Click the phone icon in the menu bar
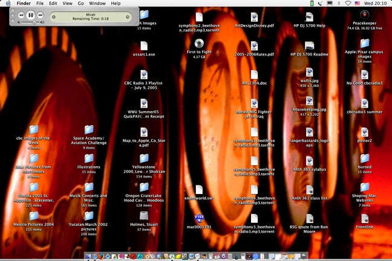The height and width of the screenshot is (261, 392). click(x=320, y=3)
